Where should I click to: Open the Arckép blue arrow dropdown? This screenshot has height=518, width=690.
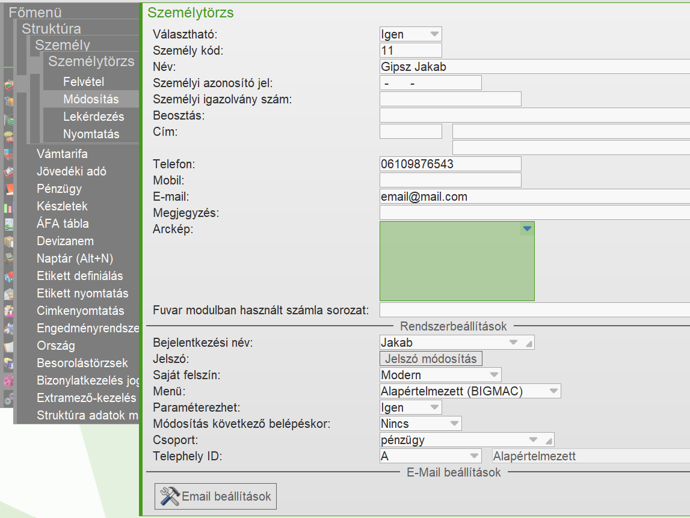tap(527, 228)
